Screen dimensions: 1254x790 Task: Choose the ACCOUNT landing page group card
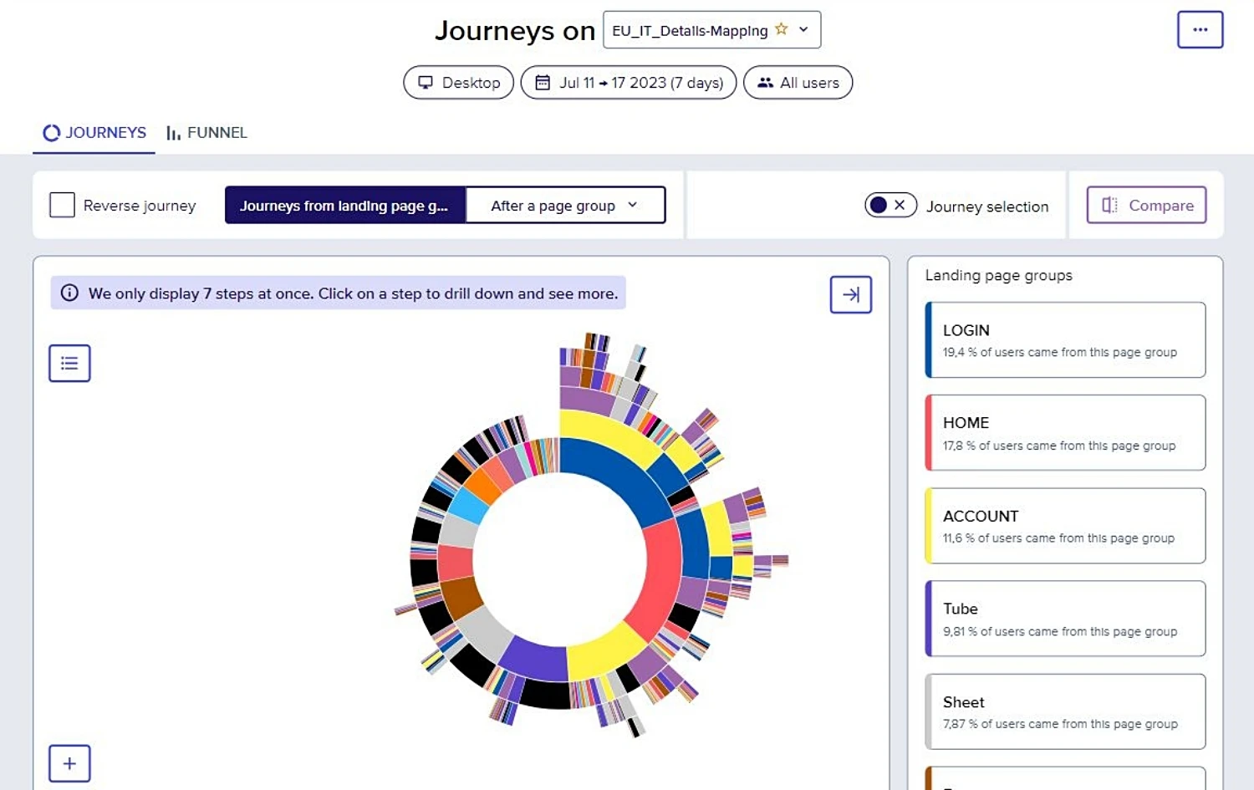[1065, 526]
